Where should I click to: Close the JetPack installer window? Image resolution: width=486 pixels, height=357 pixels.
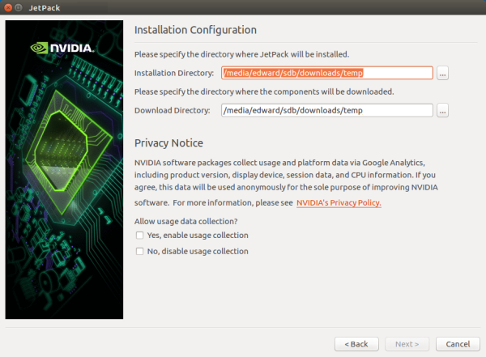click(x=9, y=7)
